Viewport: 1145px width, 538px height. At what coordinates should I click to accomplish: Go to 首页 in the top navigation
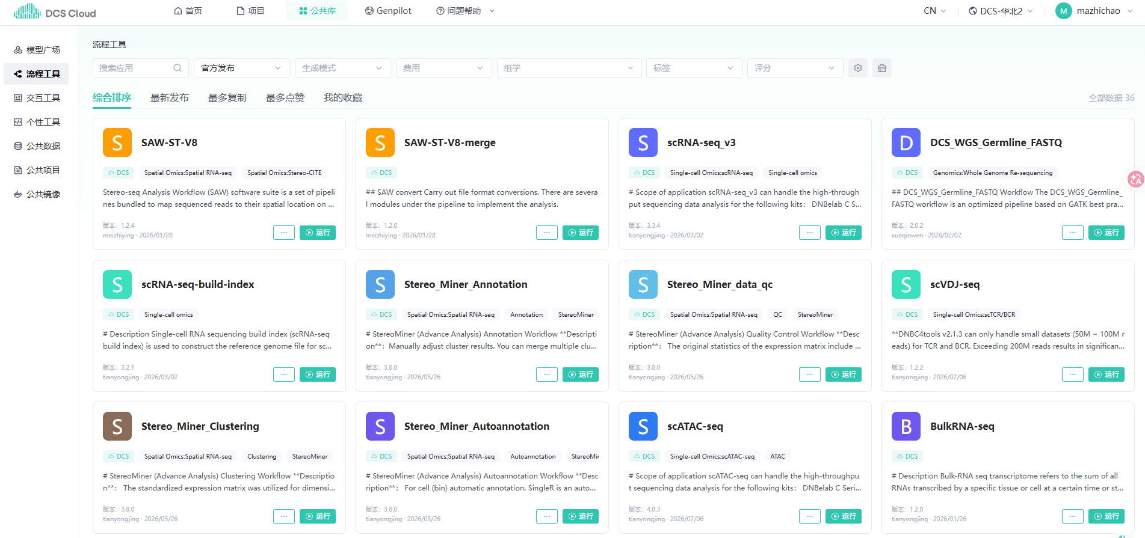pos(188,11)
